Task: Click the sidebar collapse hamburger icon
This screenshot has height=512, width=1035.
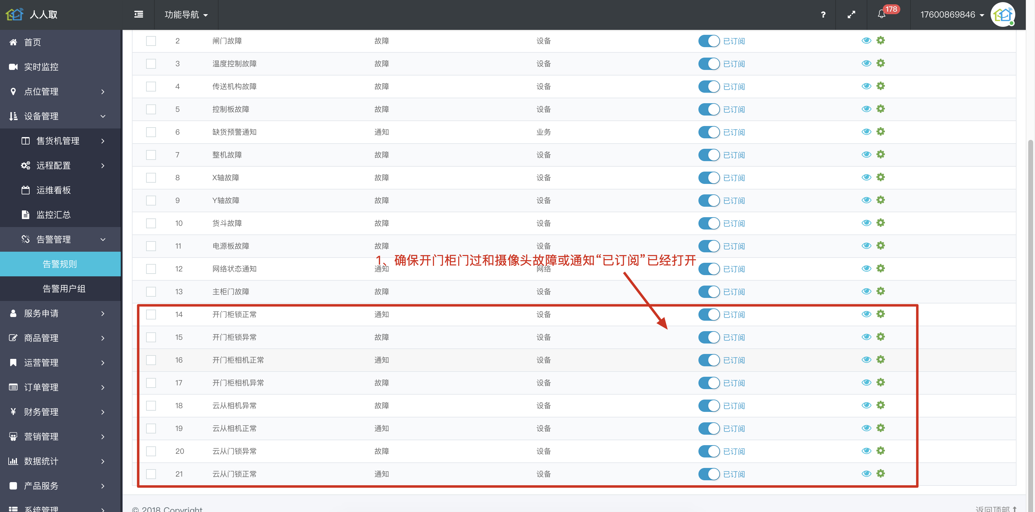Action: 139,14
